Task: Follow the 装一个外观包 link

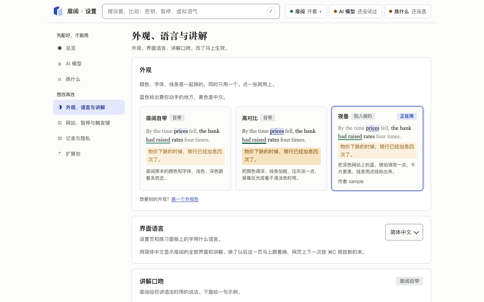Action: pos(185,199)
